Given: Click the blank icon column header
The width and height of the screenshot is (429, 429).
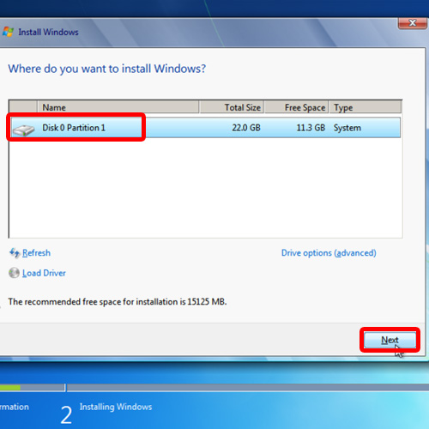Looking at the screenshot, I should (23, 107).
